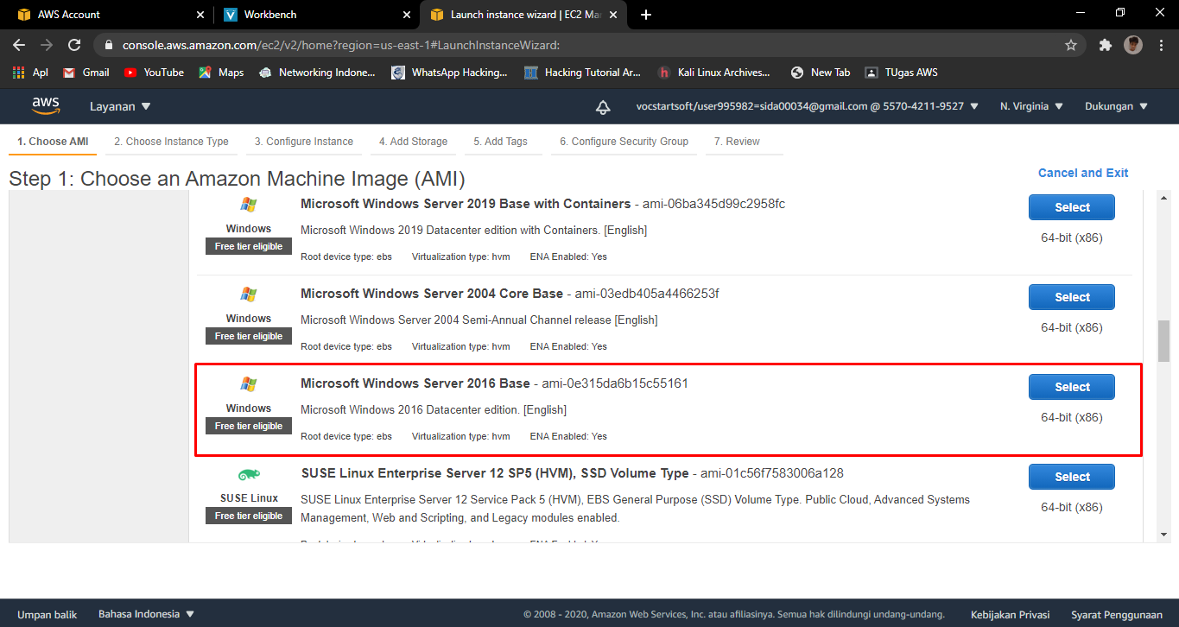Click the AWS logo home icon
Viewport: 1179px width, 627px height.
coord(46,105)
